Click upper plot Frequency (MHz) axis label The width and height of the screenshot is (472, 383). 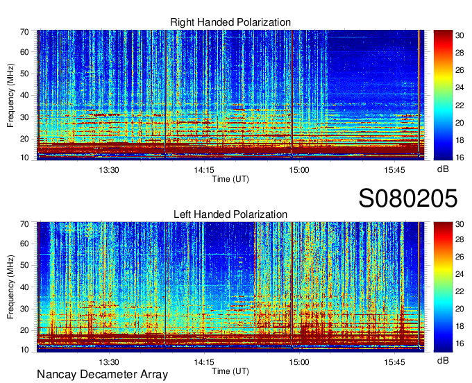point(10,95)
